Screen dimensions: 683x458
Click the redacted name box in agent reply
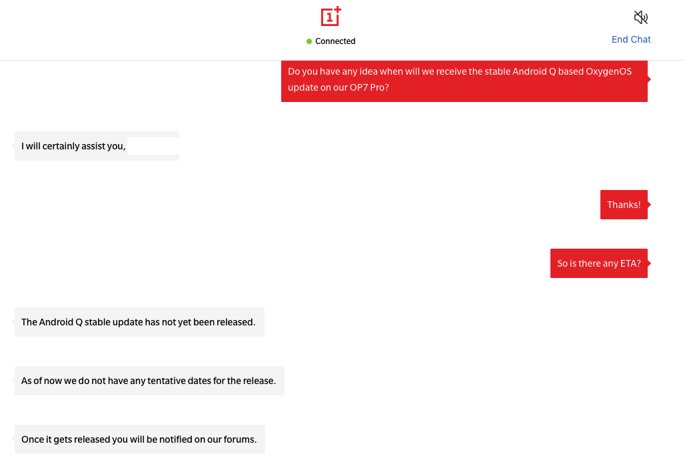click(153, 146)
